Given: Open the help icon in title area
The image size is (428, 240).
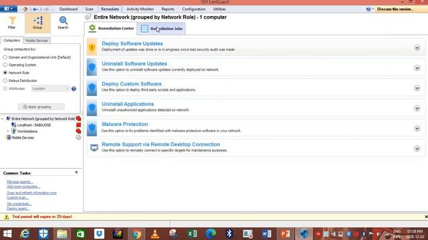Looking at the screenshot, I should click(x=368, y=9).
